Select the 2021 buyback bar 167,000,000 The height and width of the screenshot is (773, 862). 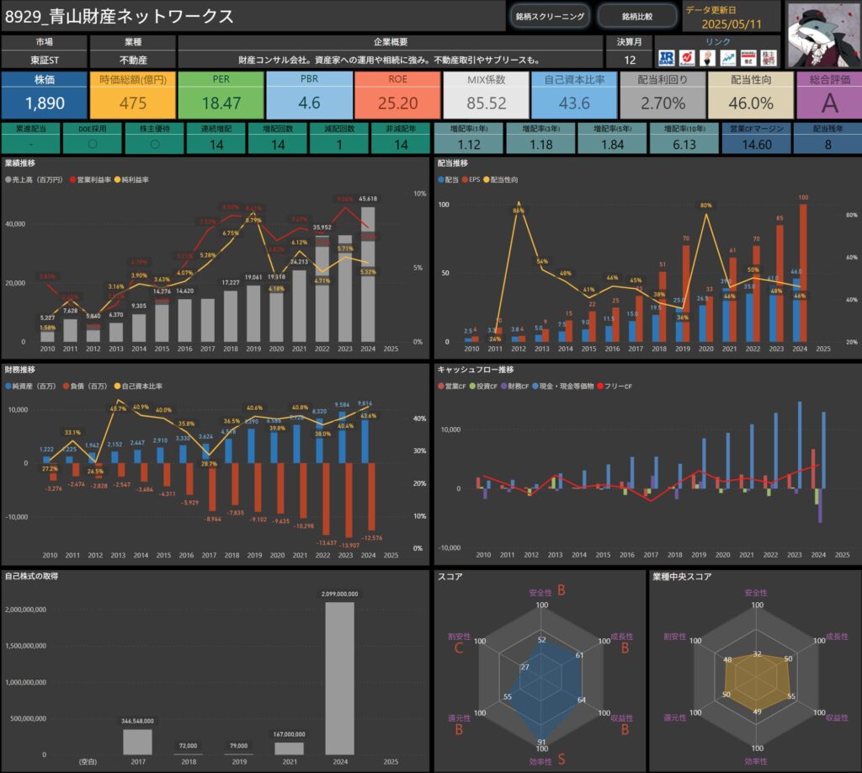click(290, 749)
